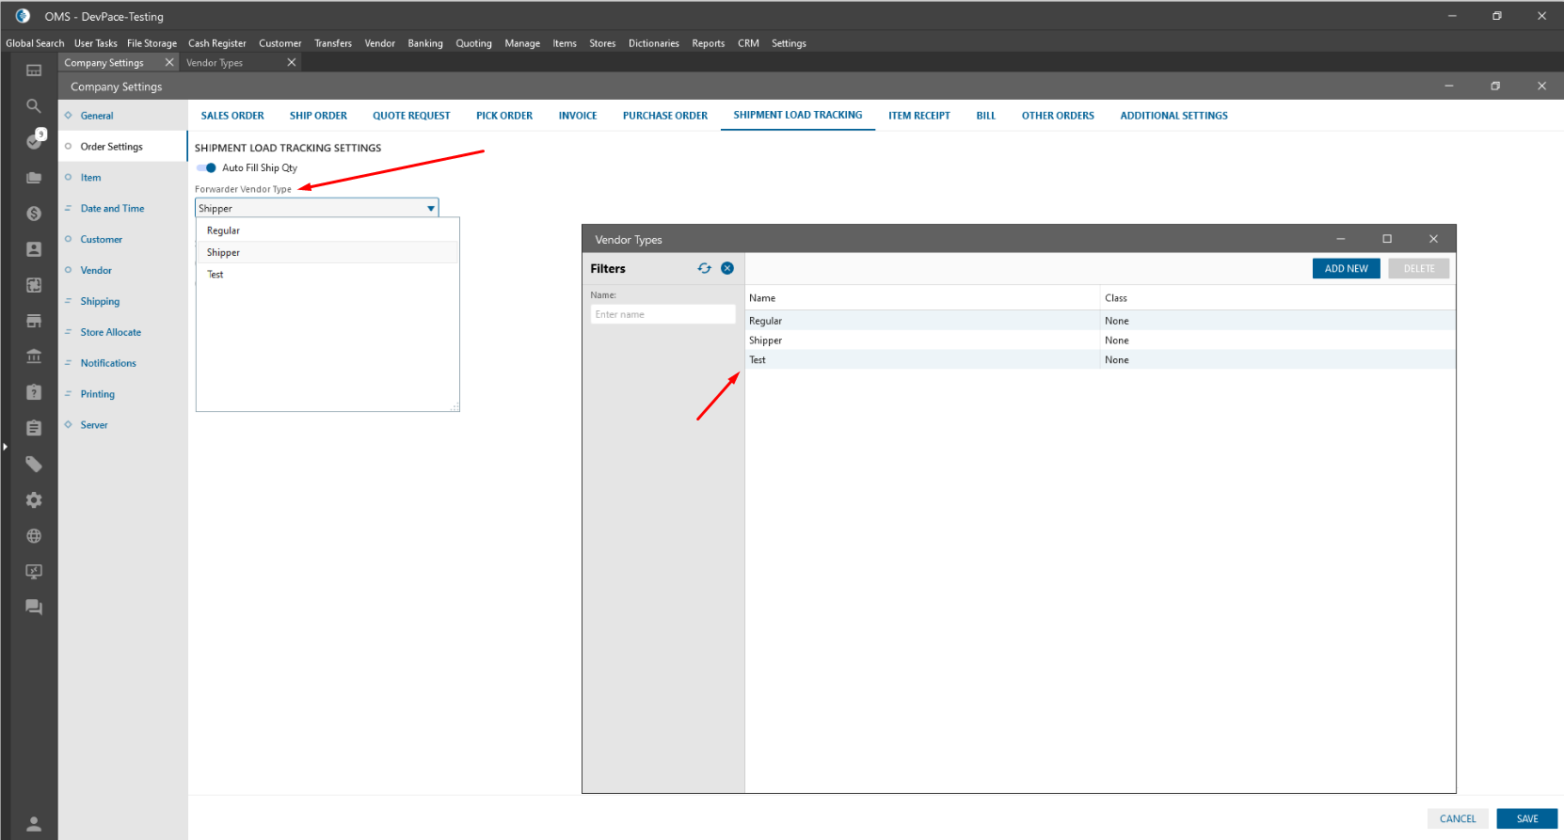
Task: Open the Dictionaries menu
Action: pyautogui.click(x=654, y=43)
